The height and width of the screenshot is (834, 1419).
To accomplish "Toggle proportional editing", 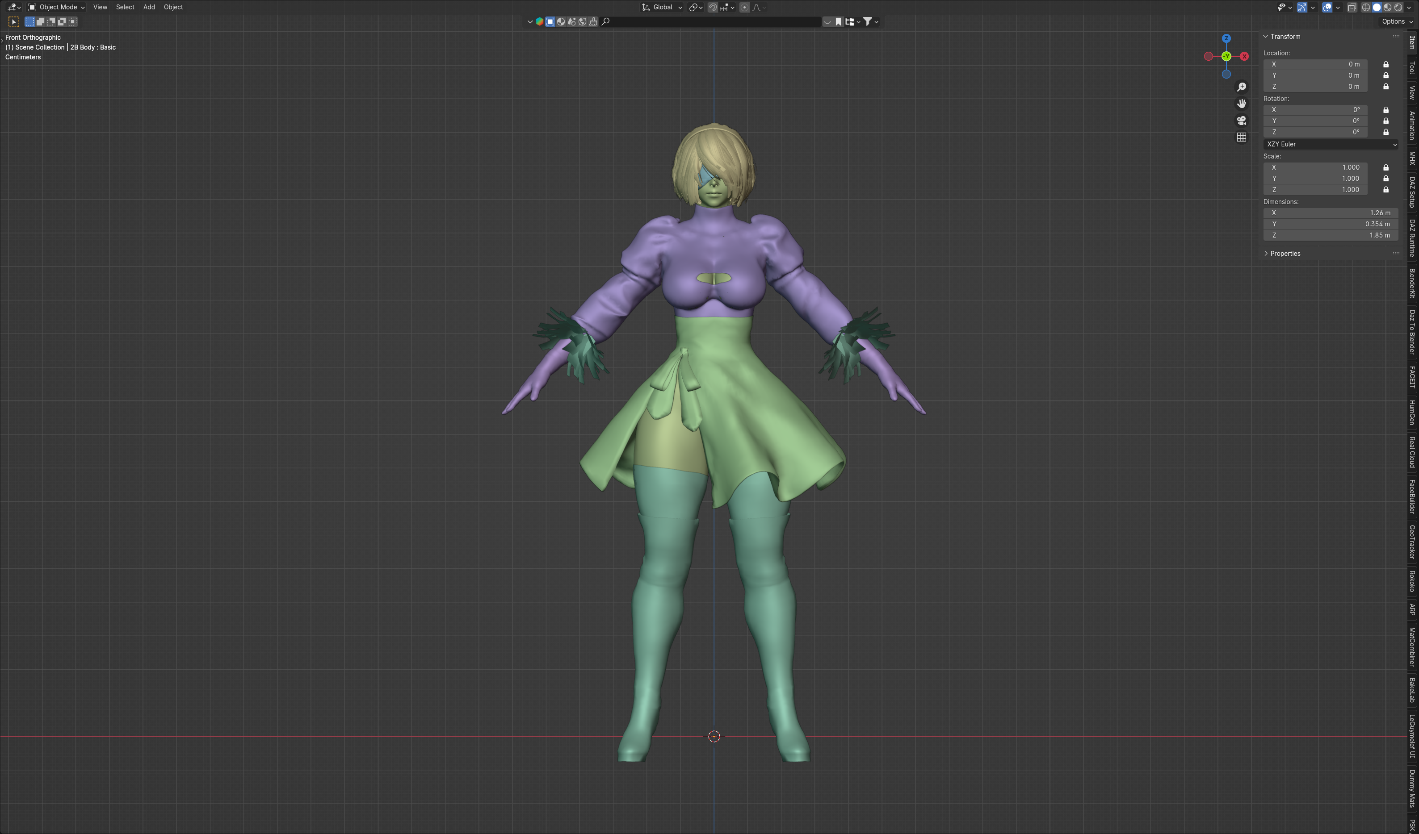I will [744, 7].
